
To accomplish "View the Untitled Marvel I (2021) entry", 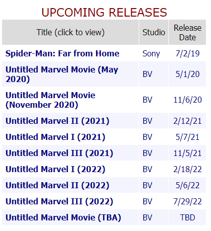I will (55, 137).
